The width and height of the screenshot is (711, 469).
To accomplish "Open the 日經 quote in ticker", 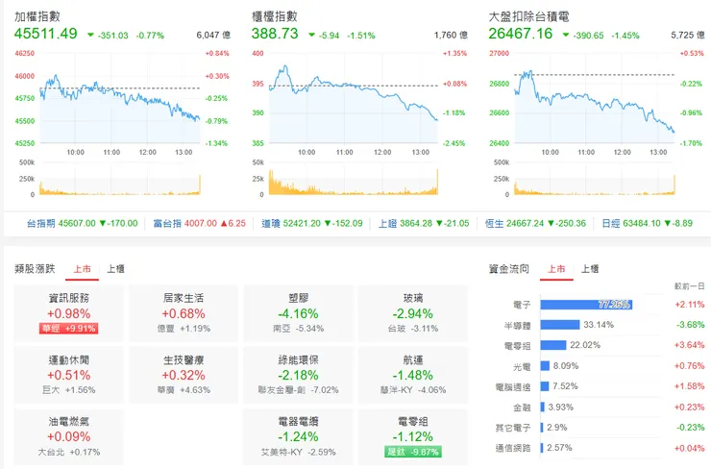I will click(647, 223).
